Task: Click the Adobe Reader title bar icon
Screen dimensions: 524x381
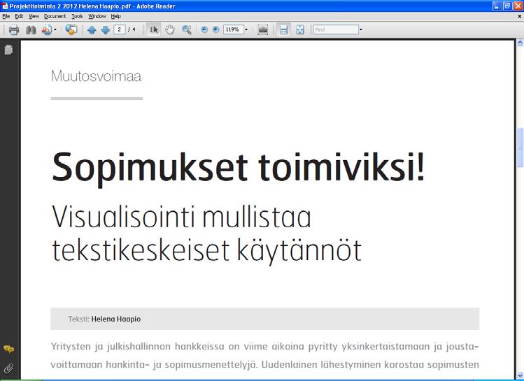Action: pos(4,6)
